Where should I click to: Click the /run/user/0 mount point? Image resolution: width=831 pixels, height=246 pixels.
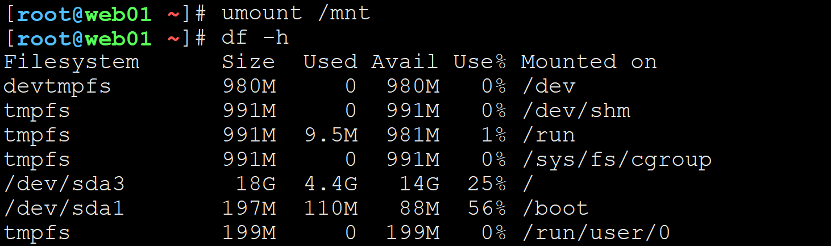pos(596,233)
